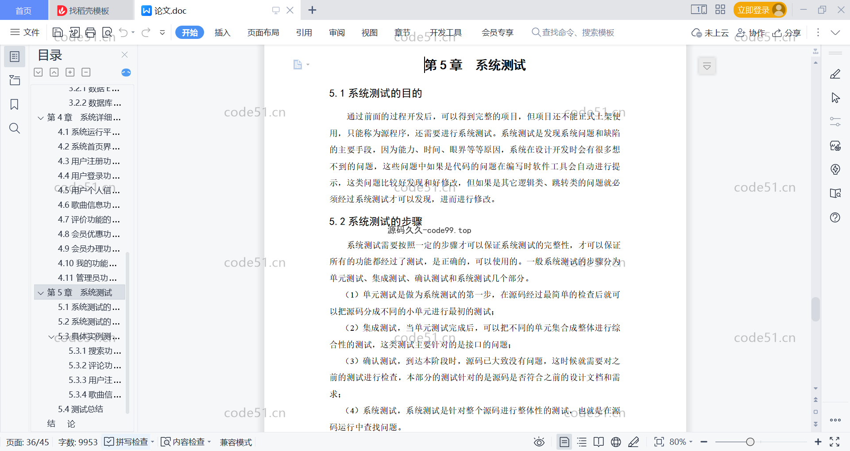Click the 分享 share button

(x=787, y=33)
